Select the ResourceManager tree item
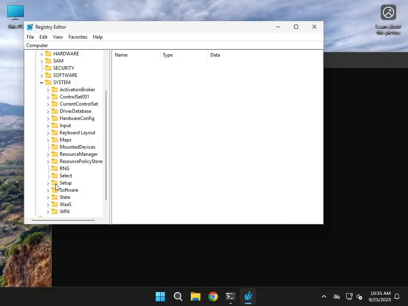Viewport: 408px width, 306px height. [78, 154]
